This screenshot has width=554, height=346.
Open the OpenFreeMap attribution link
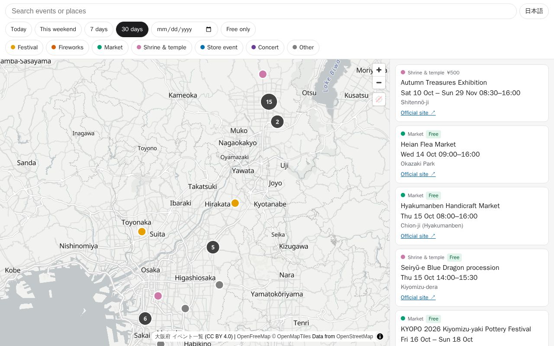click(x=254, y=336)
